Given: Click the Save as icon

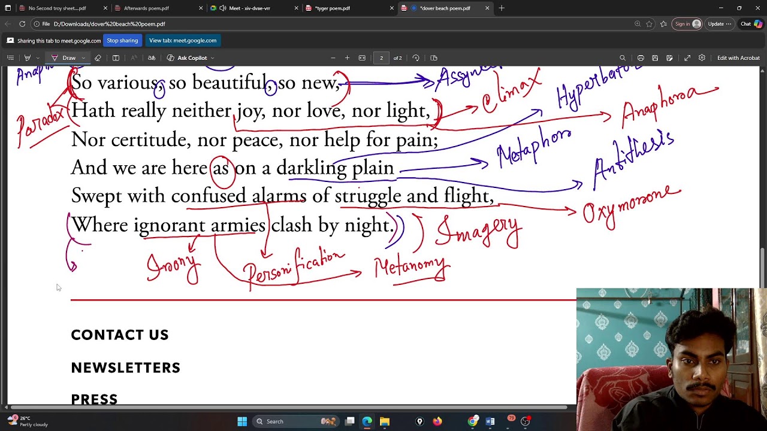Looking at the screenshot, I should coord(669,58).
